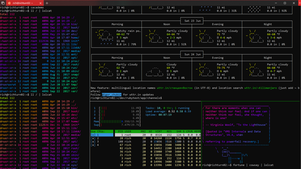301x169 pixels.
Task: Open wttr.in/~Kilimanjaro link
Action: [260, 88]
